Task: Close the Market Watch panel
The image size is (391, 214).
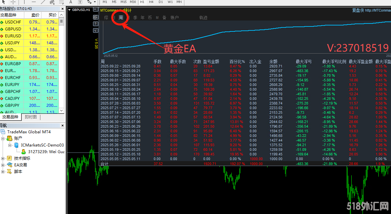Action: click(62, 8)
